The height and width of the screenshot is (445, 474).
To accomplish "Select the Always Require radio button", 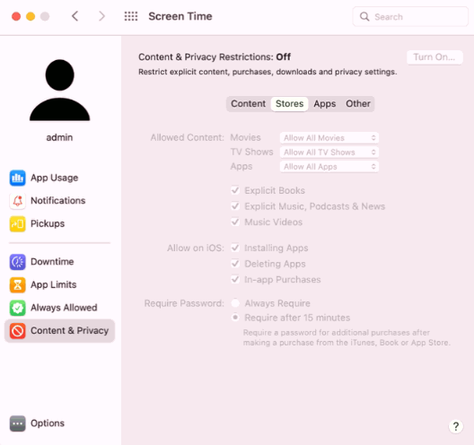I will 235,302.
